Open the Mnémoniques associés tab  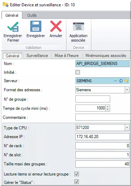tap(106, 56)
